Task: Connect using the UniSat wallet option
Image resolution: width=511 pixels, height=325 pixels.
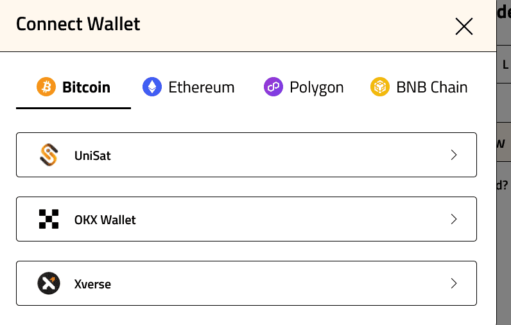Action: click(x=92, y=155)
